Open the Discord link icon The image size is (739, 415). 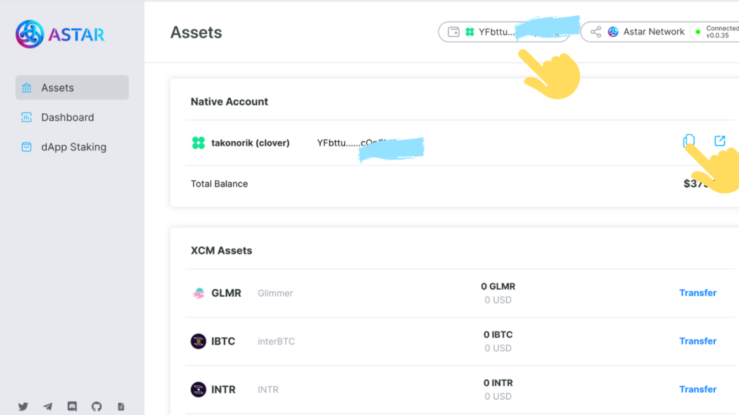click(72, 406)
